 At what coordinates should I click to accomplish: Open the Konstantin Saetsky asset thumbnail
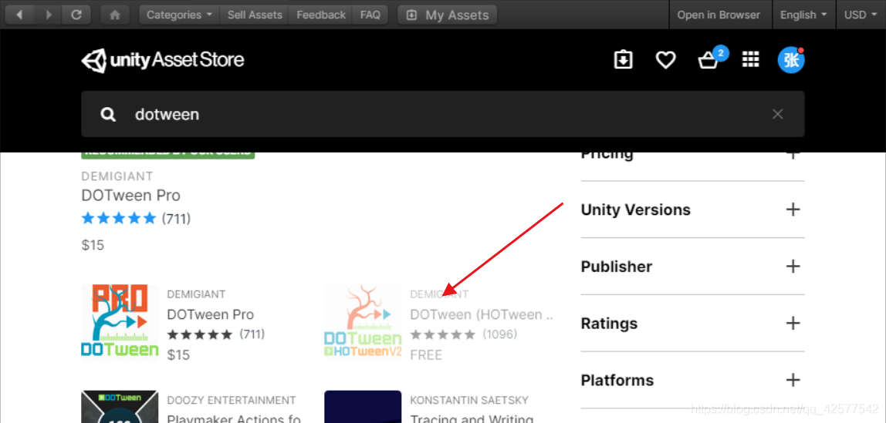tap(363, 407)
